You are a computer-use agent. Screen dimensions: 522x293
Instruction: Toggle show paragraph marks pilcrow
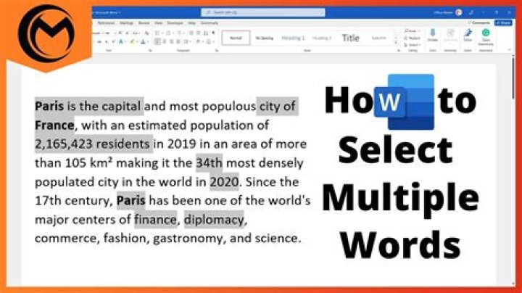pos(212,32)
